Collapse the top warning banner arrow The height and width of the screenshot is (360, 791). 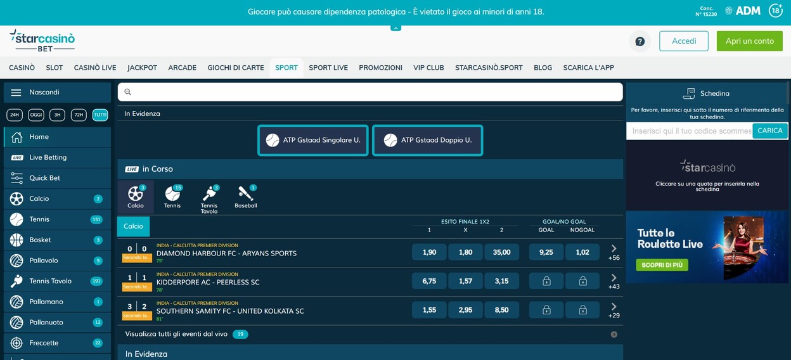[395, 28]
